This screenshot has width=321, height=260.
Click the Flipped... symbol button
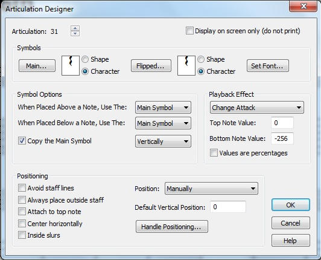click(151, 66)
